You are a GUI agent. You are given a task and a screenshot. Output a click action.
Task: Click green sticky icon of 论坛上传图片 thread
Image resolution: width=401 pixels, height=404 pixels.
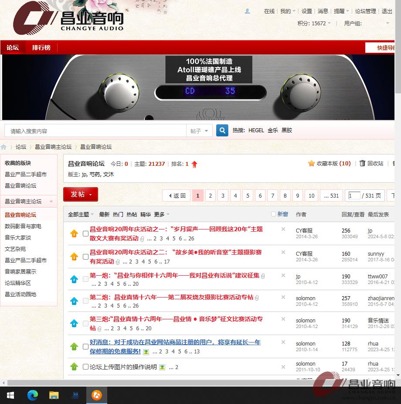click(x=74, y=366)
